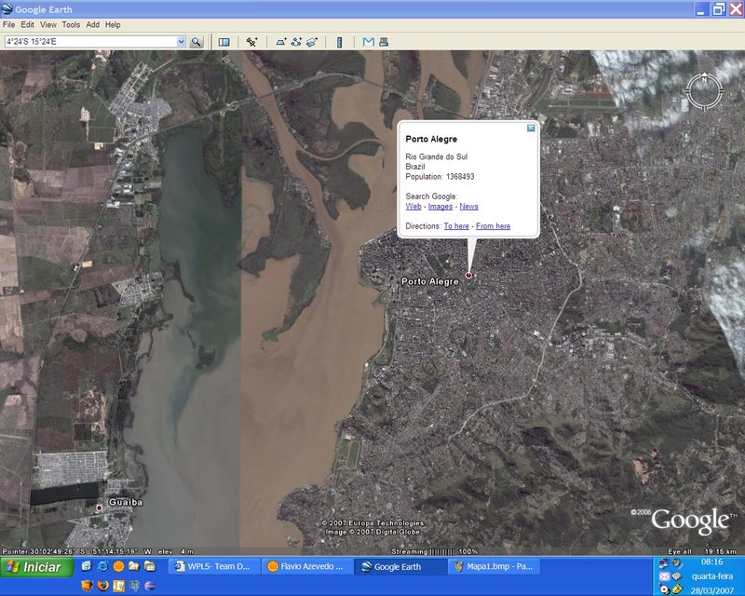Screen dimensions: 745x596
Task: Click the Streaming 100% status indicator
Action: point(434,551)
